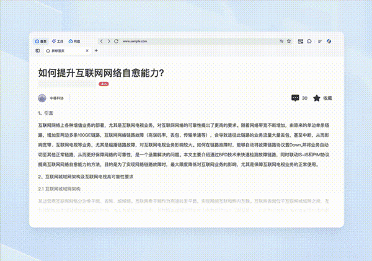Go back to previous page
Screen dimensions: 372x261
click(102, 41)
